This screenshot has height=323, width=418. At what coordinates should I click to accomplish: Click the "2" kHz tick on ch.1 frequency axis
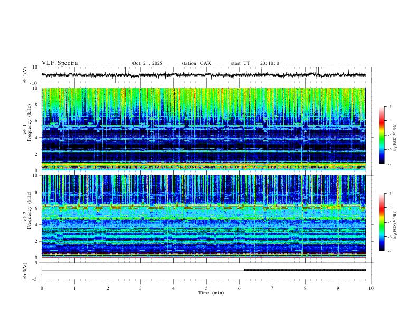point(37,154)
